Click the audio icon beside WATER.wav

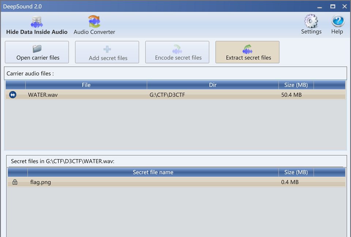(13, 95)
